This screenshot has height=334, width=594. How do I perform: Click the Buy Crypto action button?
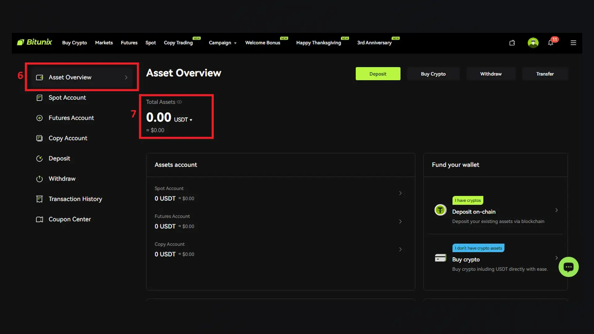[433, 74]
